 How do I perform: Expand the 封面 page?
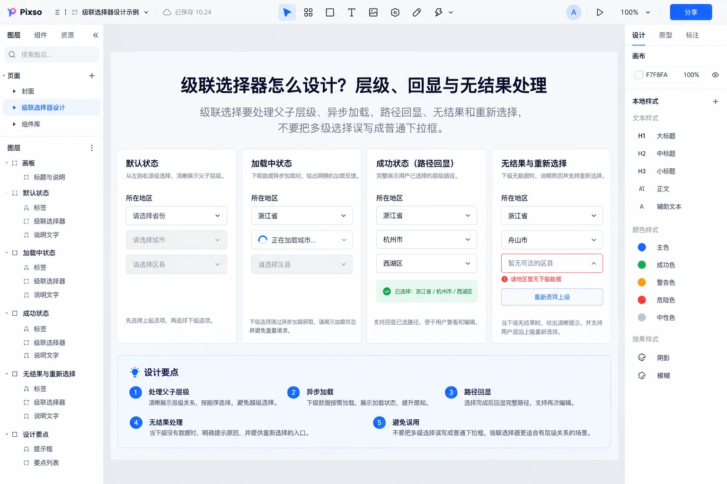coord(14,91)
